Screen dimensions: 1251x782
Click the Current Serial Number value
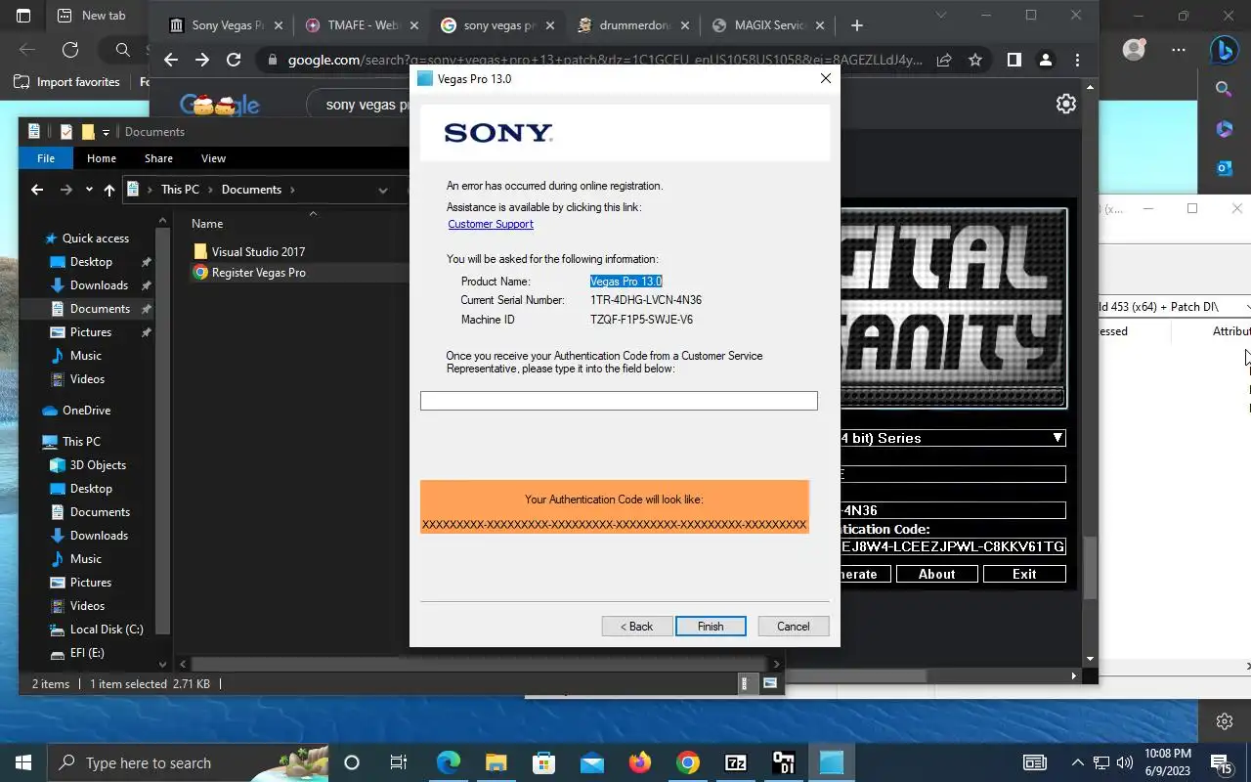(x=646, y=300)
